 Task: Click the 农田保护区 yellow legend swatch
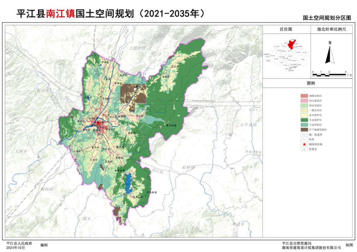(304, 115)
